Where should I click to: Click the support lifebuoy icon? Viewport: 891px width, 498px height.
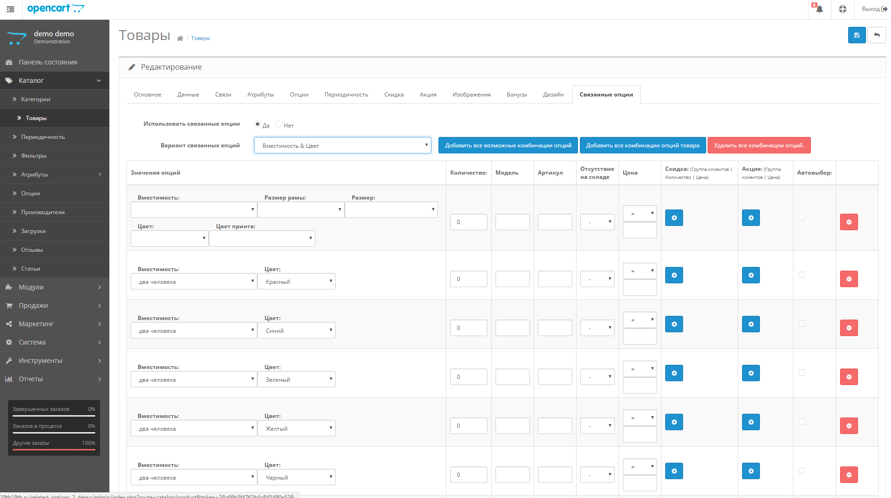tap(842, 9)
